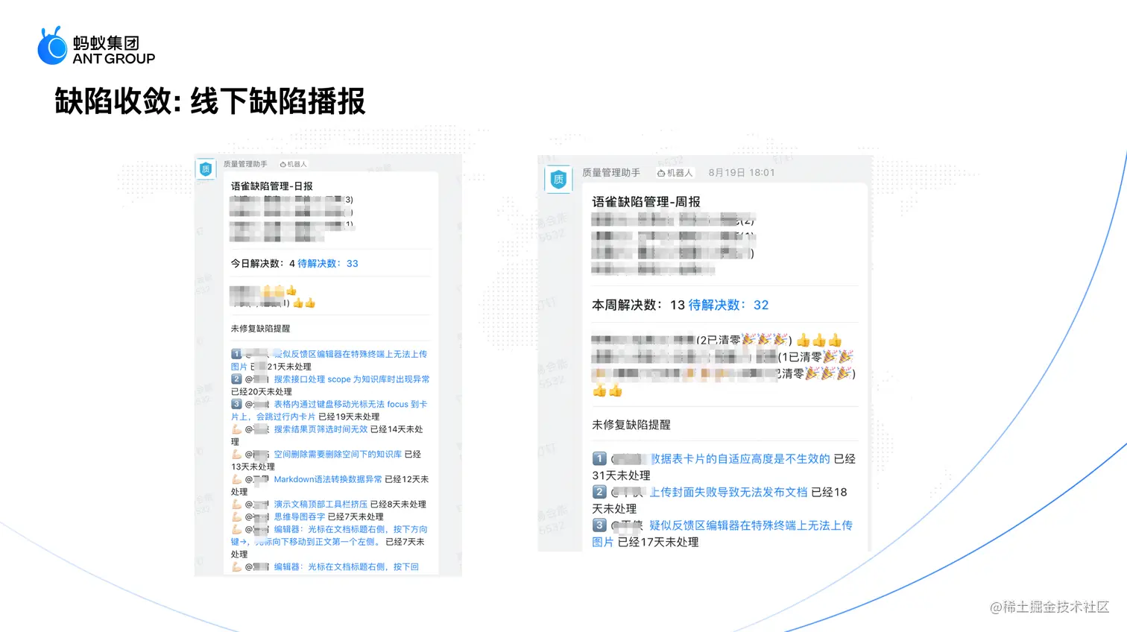
Task: Click number 3 emoji in 周报 defect list
Action: pos(599,525)
